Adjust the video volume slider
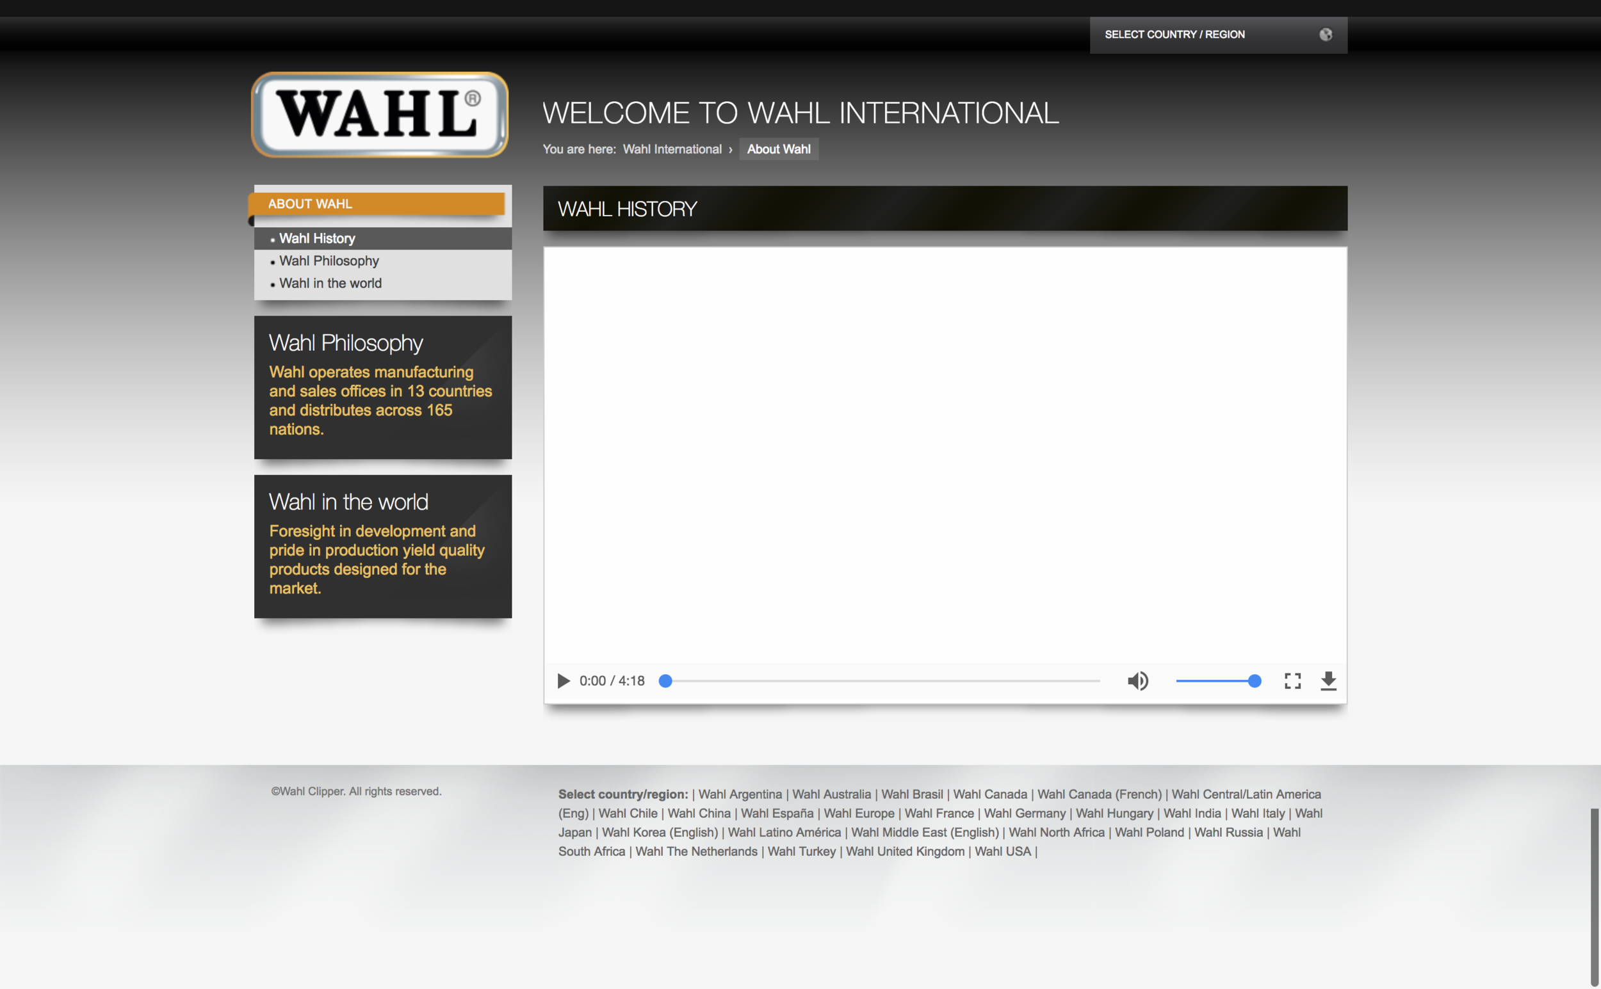This screenshot has height=989, width=1601. [1217, 681]
